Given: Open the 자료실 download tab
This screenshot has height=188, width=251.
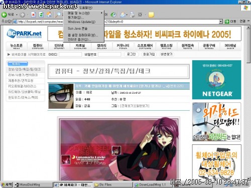Looking at the screenshot, I should (80, 47).
